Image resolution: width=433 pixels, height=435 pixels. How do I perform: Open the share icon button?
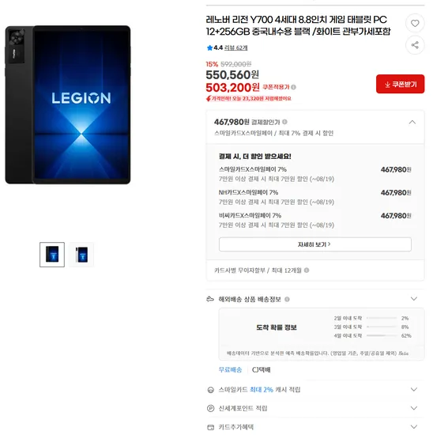point(415,45)
